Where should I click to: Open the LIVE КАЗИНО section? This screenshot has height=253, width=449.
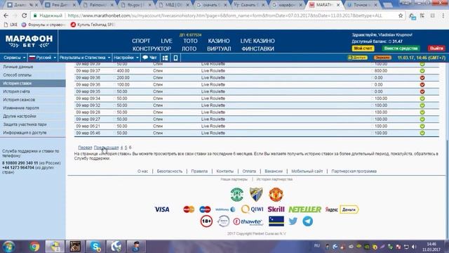(257, 41)
